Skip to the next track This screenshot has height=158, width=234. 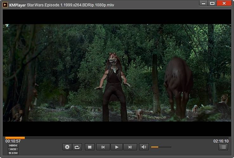point(130,147)
